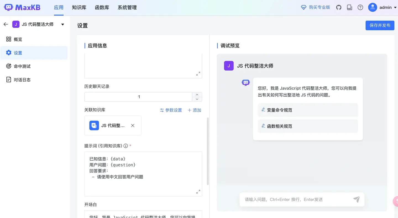Image resolution: width=398 pixels, height=218 pixels.
Task: Open 购买专业版 link
Action: (319, 7)
